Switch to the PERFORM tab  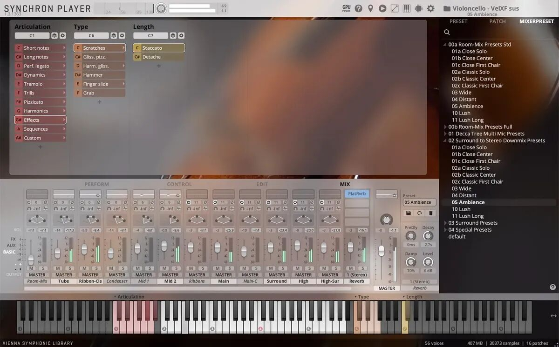[x=96, y=184]
